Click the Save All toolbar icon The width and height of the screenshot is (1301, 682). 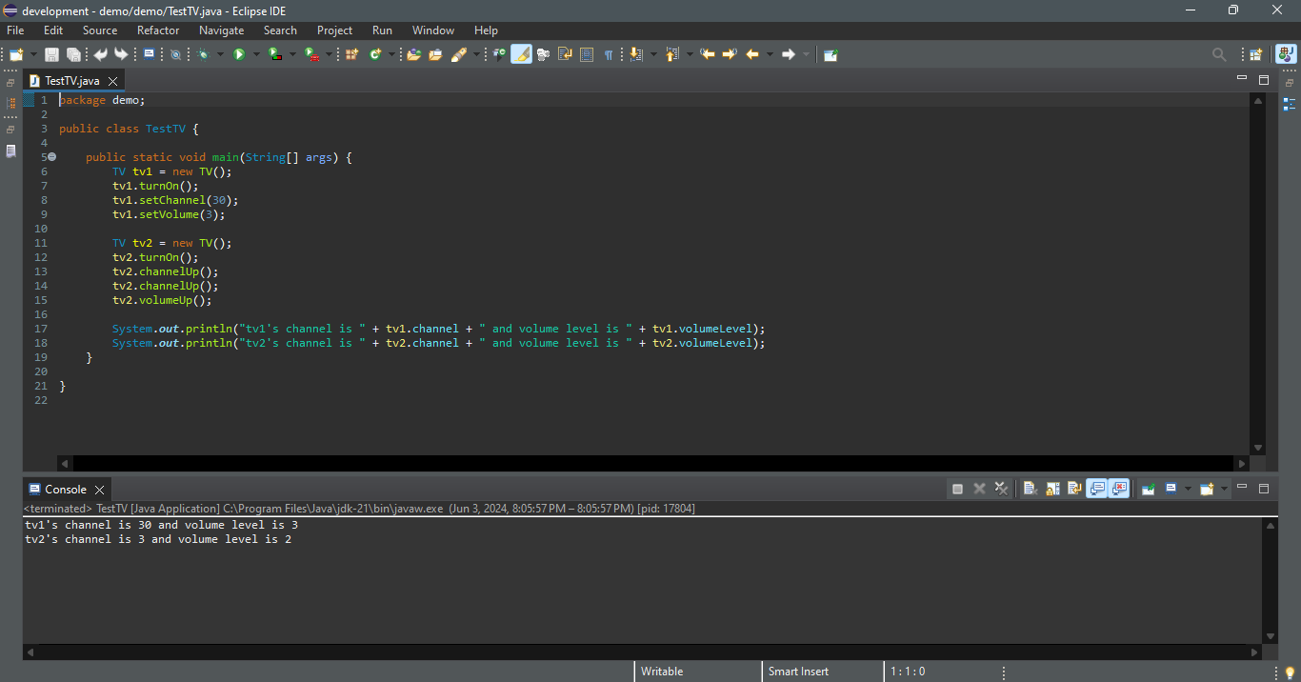coord(72,54)
